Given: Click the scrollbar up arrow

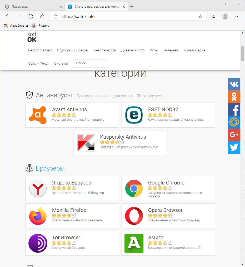Looking at the screenshot, I should click(242, 33).
